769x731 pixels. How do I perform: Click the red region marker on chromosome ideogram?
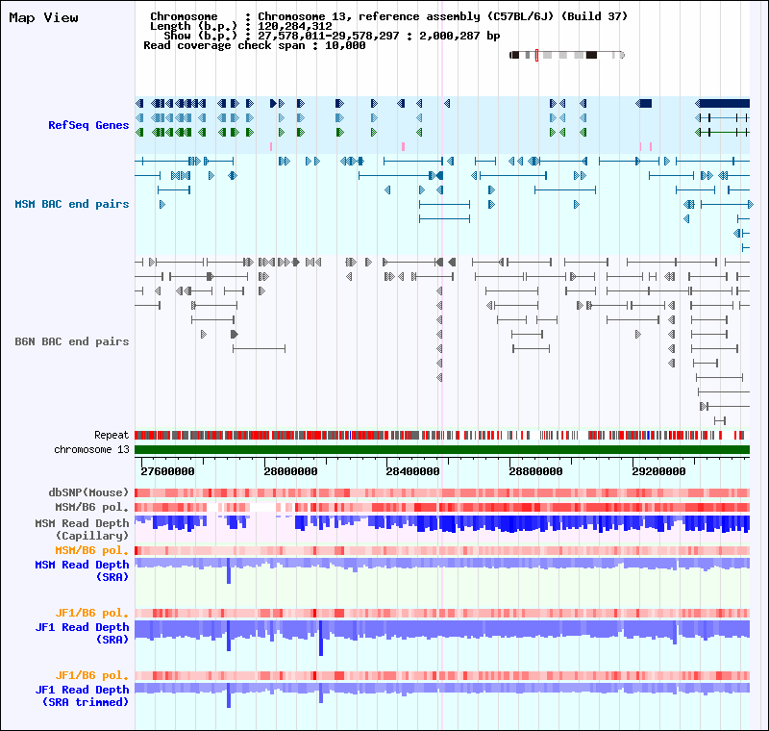536,55
